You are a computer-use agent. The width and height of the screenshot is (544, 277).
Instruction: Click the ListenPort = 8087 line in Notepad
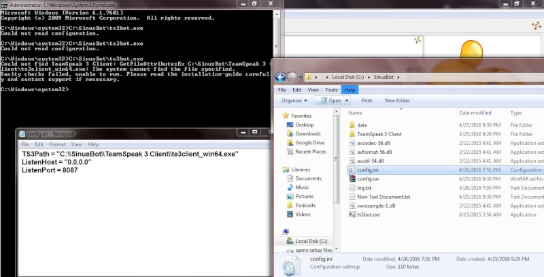(x=50, y=170)
